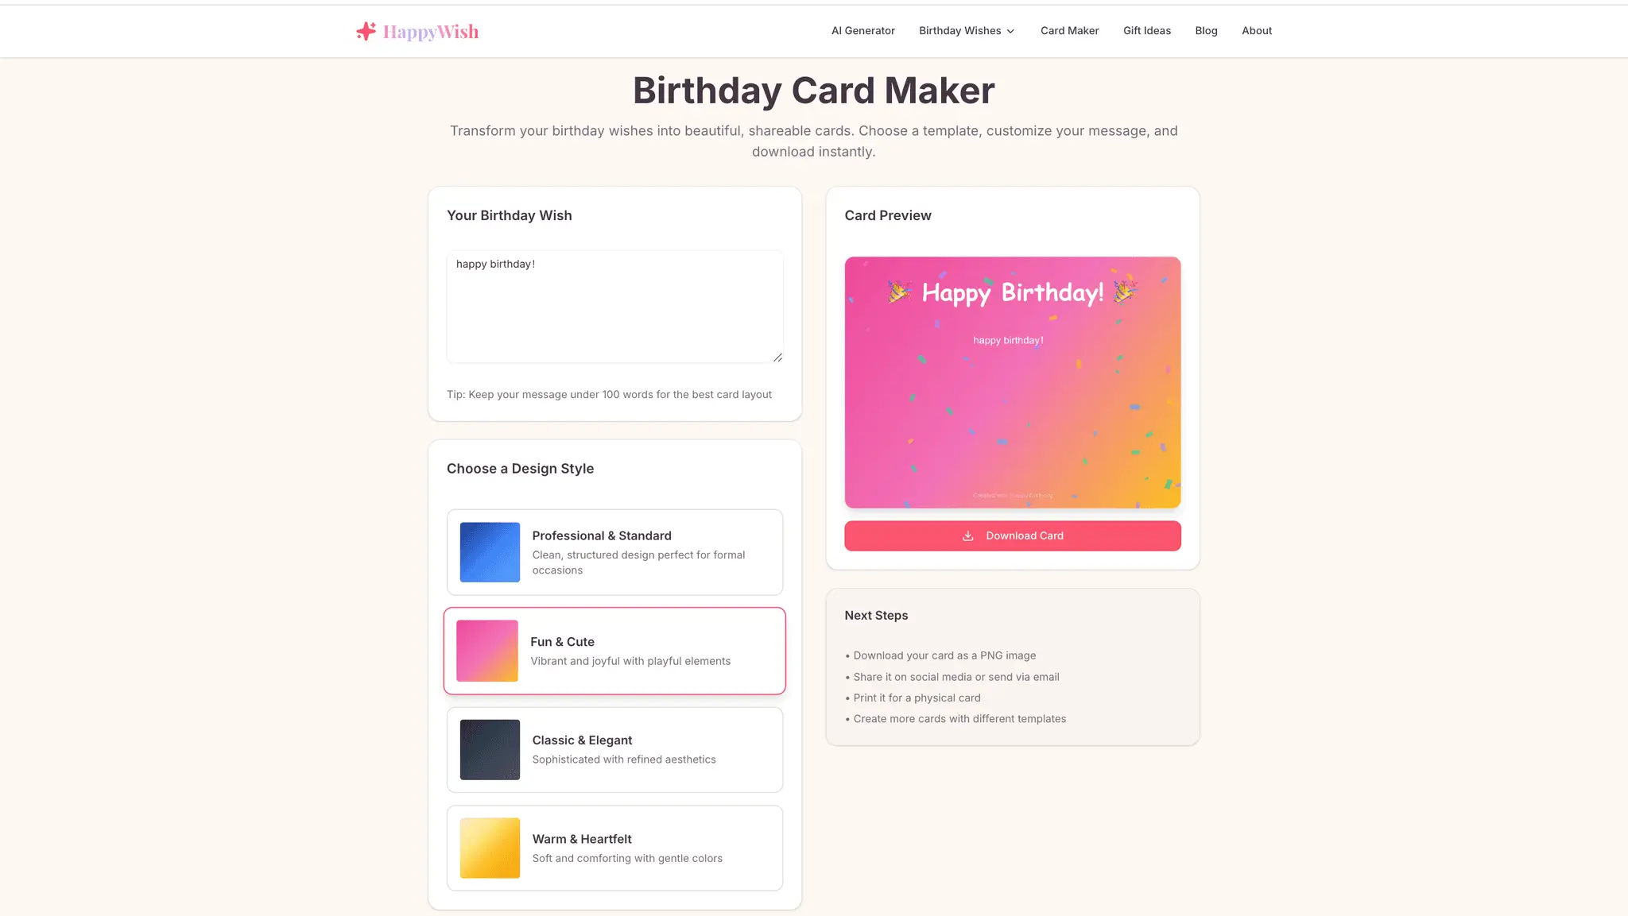Go to Card Maker in navigation
Viewport: 1628px width, 916px height.
tap(1069, 31)
